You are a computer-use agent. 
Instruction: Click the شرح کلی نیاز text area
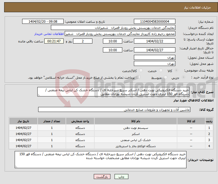(x=113, y=92)
